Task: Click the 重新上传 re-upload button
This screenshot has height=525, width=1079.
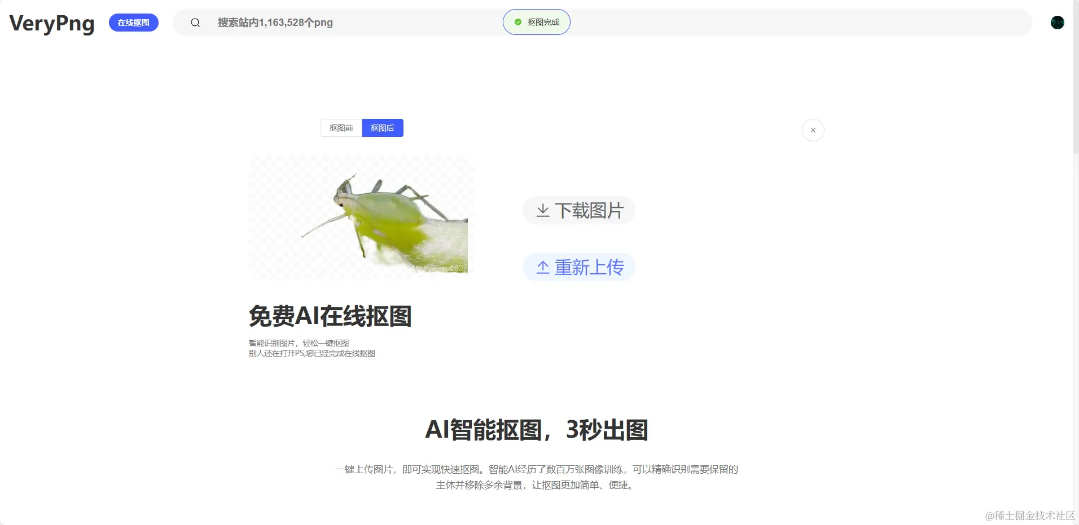Action: 579,267
